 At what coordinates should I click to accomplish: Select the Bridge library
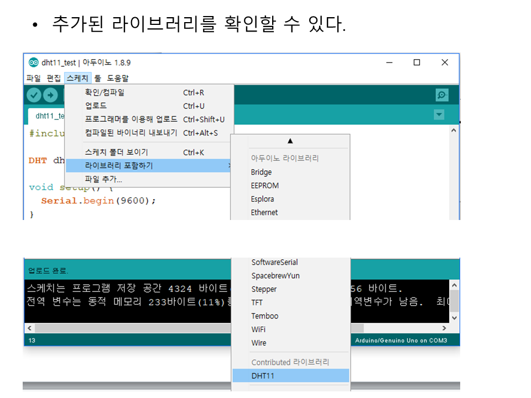(x=290, y=172)
